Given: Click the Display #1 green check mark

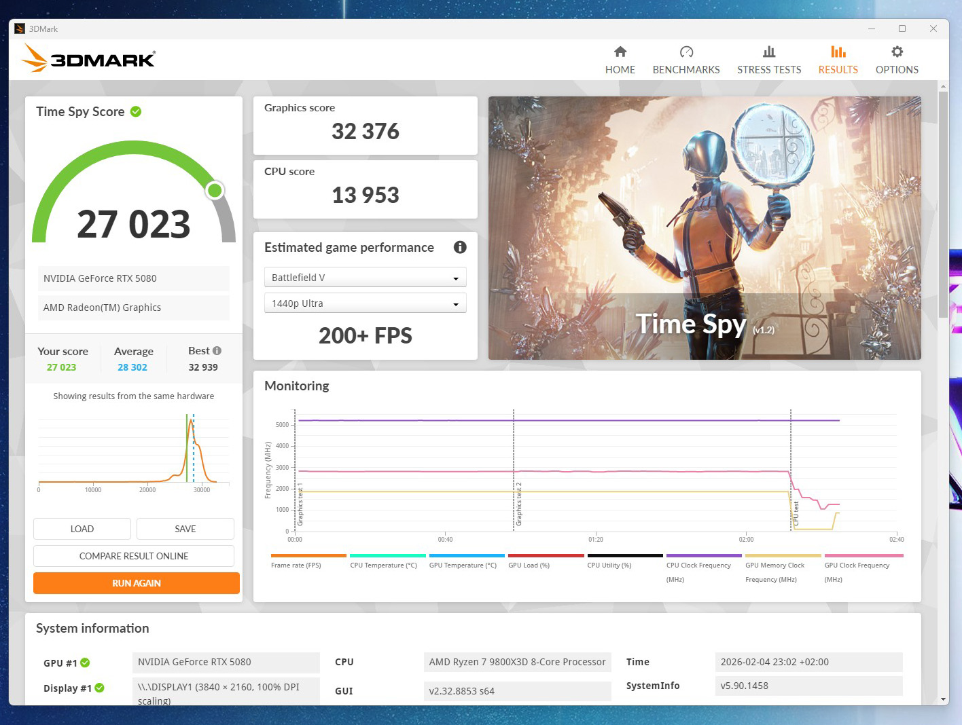Looking at the screenshot, I should click(x=100, y=688).
